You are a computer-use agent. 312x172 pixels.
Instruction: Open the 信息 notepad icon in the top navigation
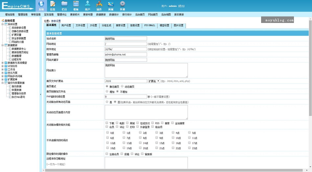point(53,4)
